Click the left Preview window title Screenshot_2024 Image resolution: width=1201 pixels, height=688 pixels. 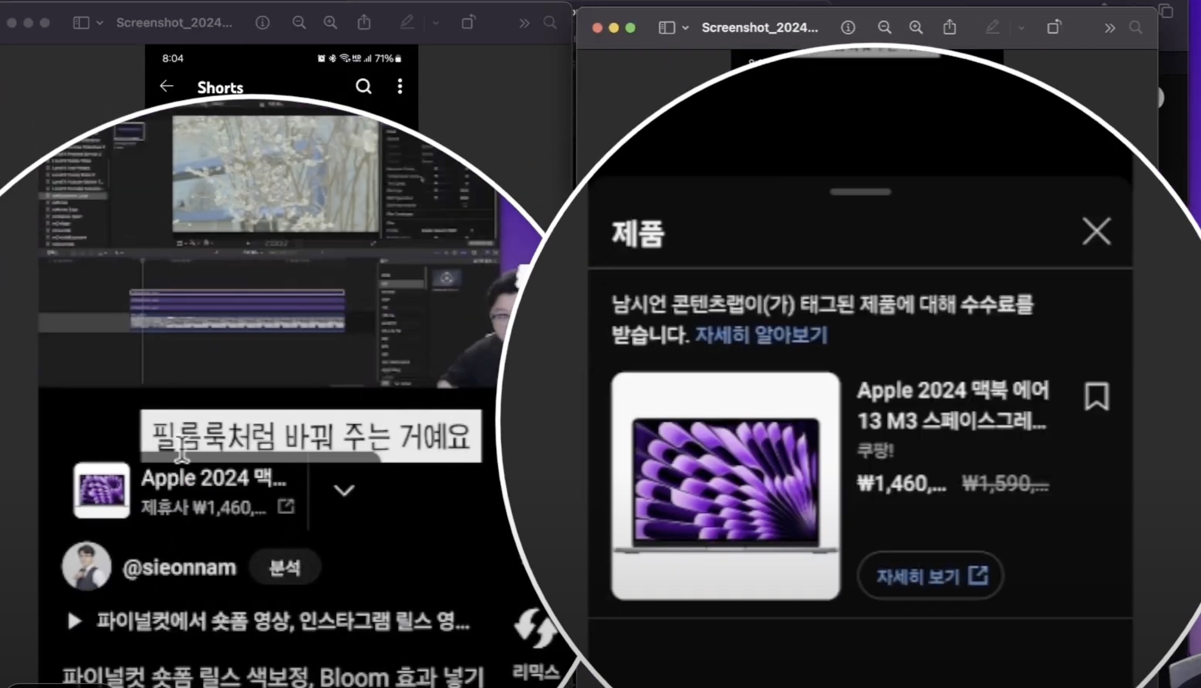174,23
